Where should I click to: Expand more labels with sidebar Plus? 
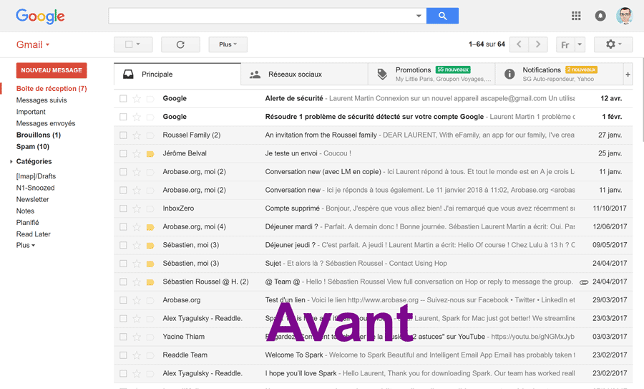[x=26, y=246]
